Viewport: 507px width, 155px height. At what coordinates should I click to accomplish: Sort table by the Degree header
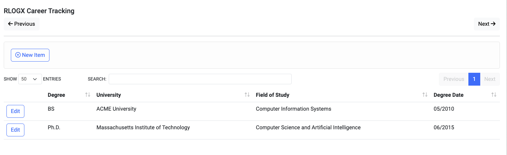click(57, 95)
